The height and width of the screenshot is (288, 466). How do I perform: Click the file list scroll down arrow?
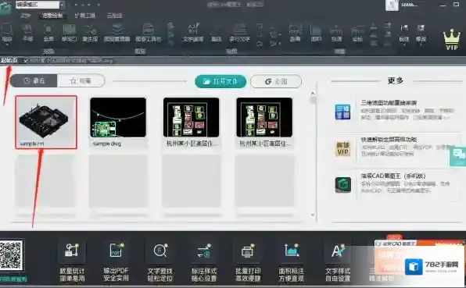coord(313,214)
